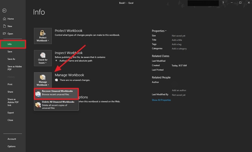
Task: Click the Add an author field
Action: [x=179, y=90]
